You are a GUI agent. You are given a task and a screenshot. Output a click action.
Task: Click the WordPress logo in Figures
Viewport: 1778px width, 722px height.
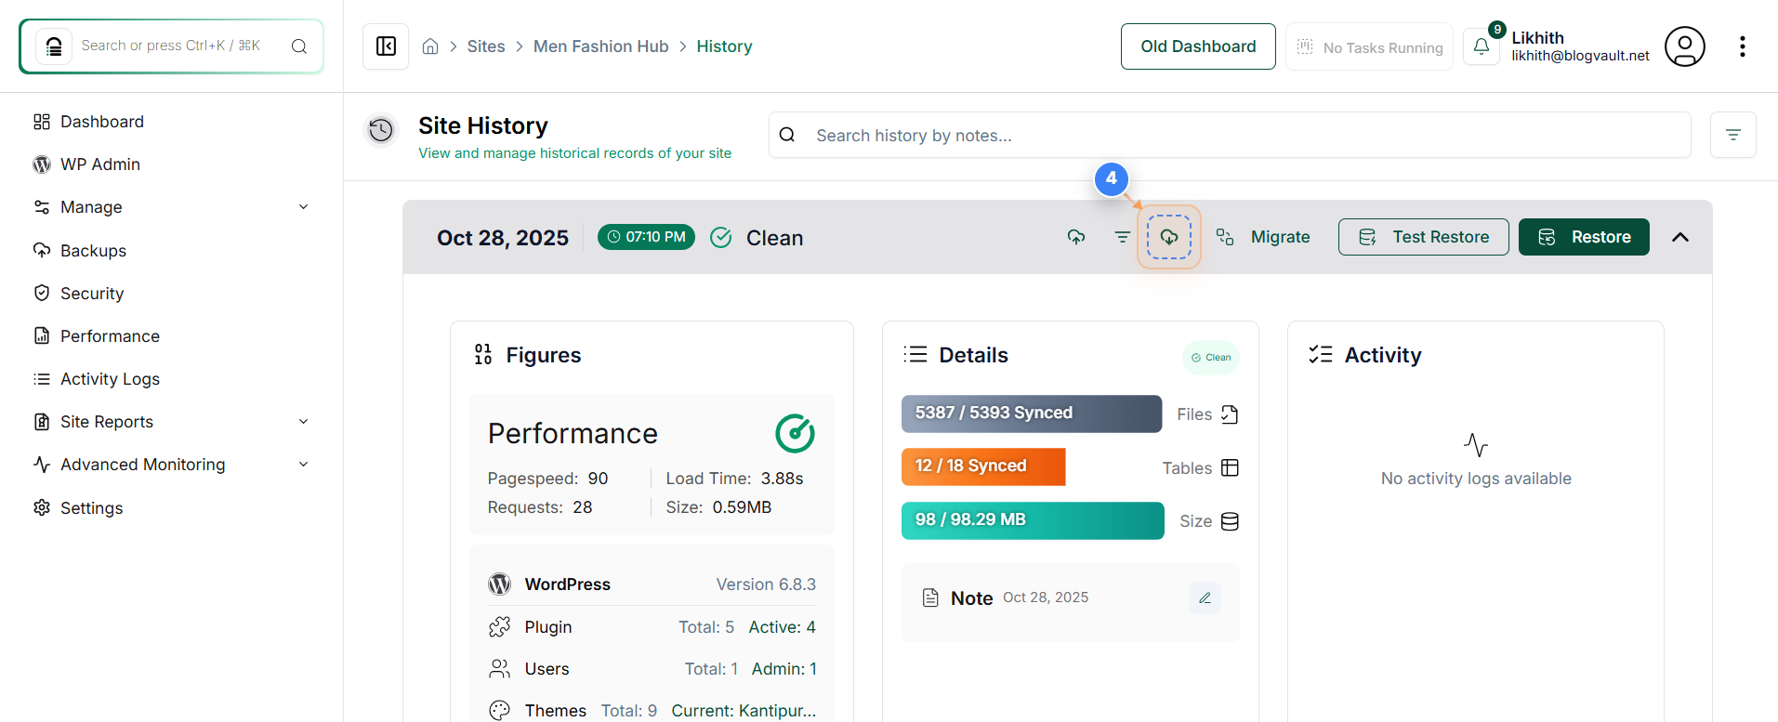click(500, 584)
